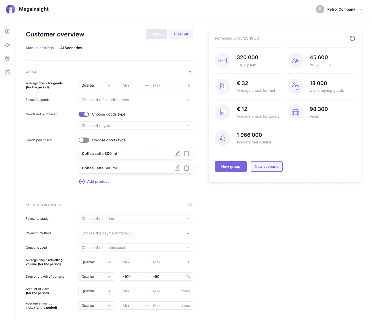
Task: Enable the Goods purchased type toggle
Action: pyautogui.click(x=84, y=140)
